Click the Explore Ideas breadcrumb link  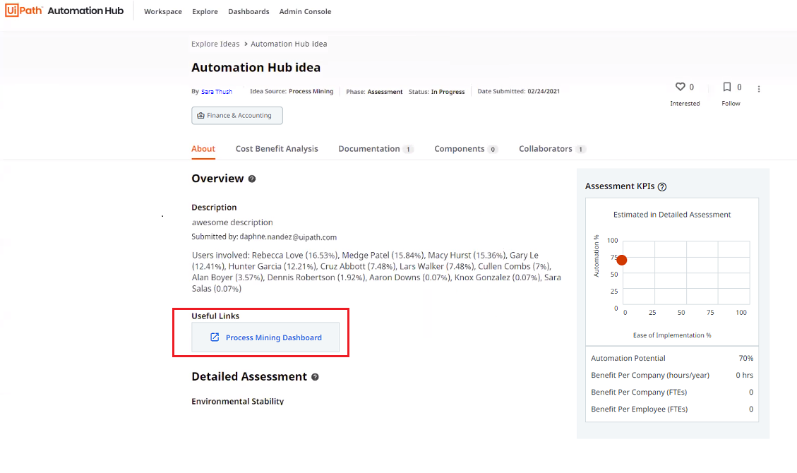(x=215, y=44)
